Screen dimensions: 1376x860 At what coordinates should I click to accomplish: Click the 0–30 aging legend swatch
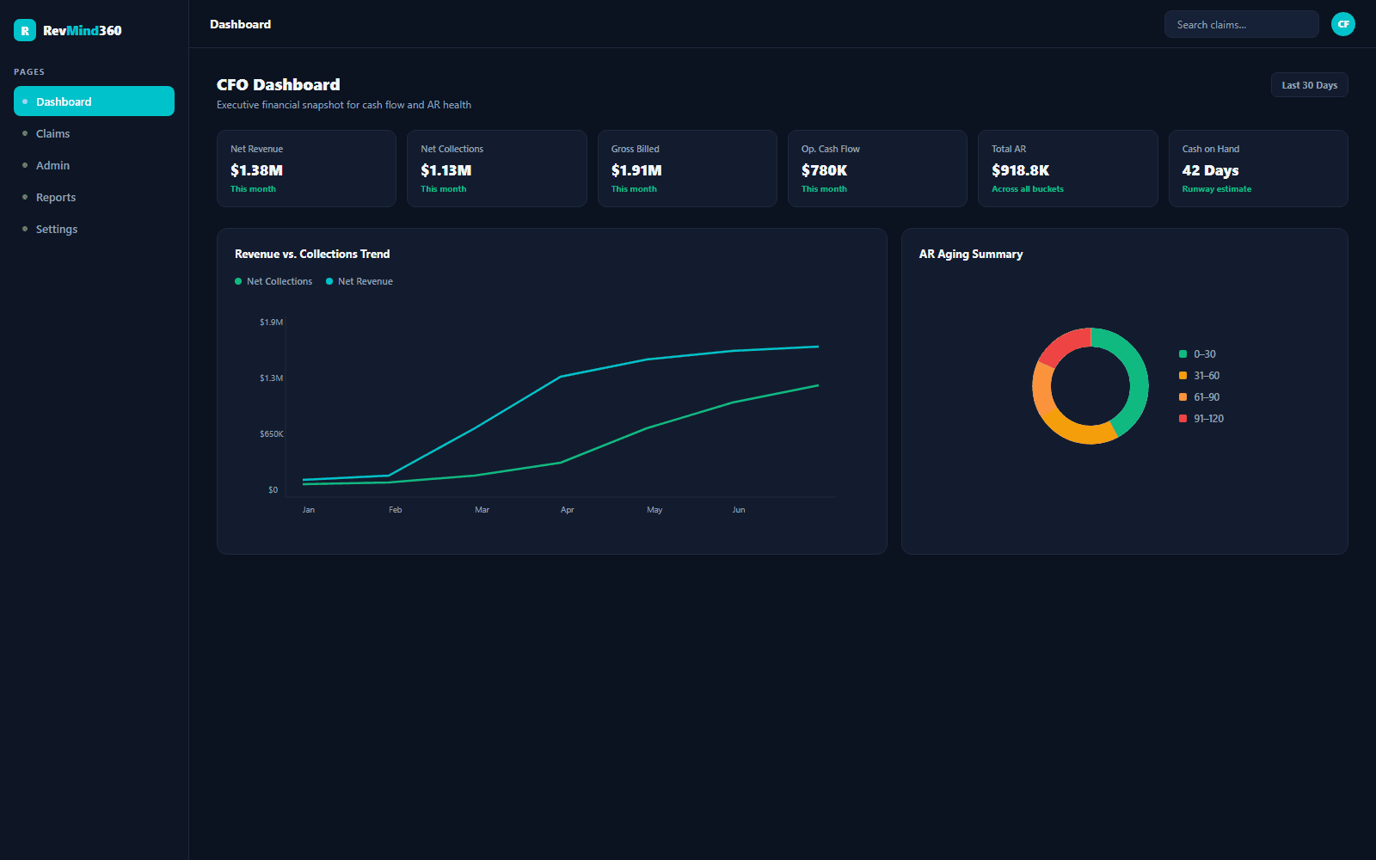1182,354
